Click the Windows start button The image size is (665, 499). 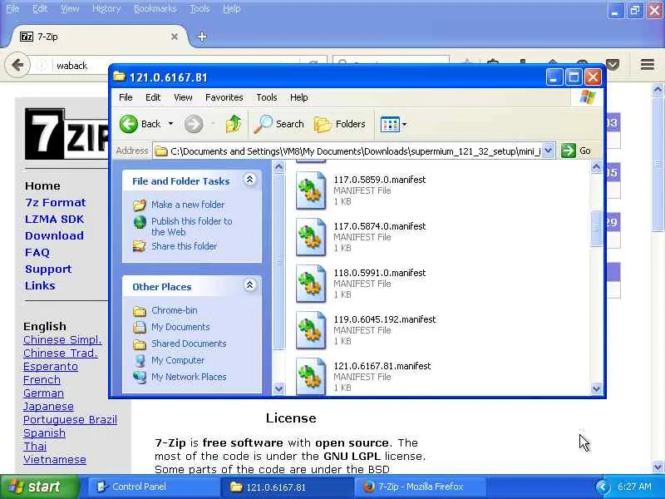(39, 487)
